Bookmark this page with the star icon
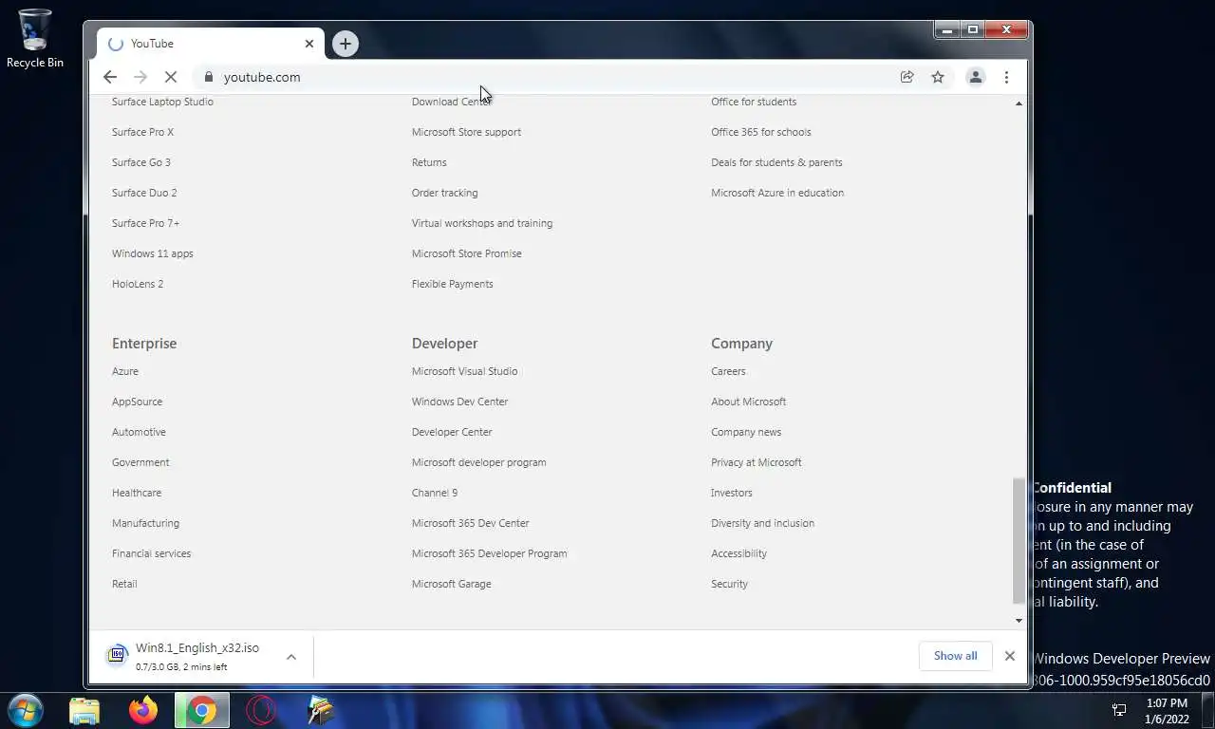The image size is (1215, 729). tap(938, 77)
